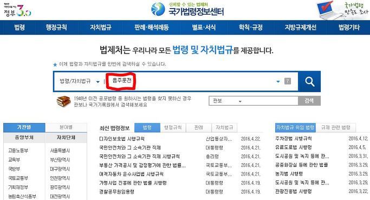Image resolution: width=370 pixels, height=200 pixels.
Task: Select the 자치단체 column header
Action: (x=66, y=138)
